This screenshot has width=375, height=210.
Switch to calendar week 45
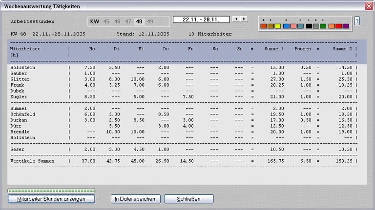tap(106, 22)
